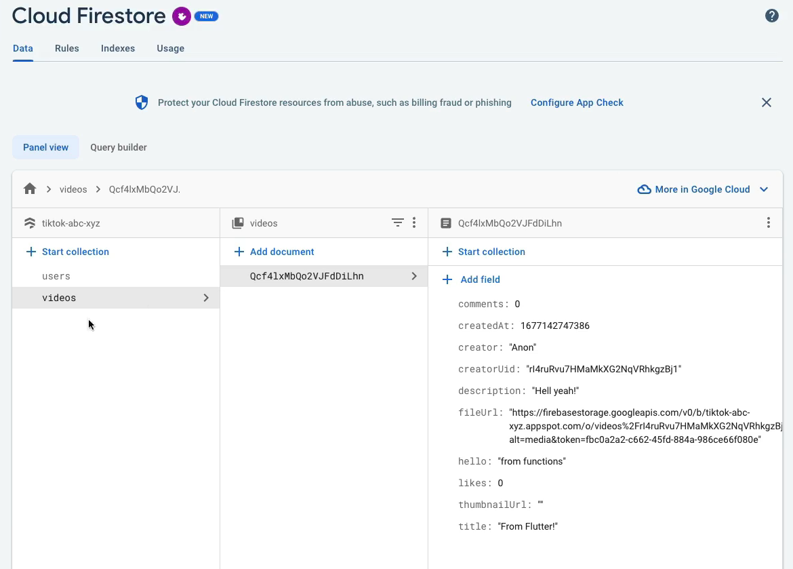Click the videos column header label
Image resolution: width=793 pixels, height=569 pixels.
264,222
